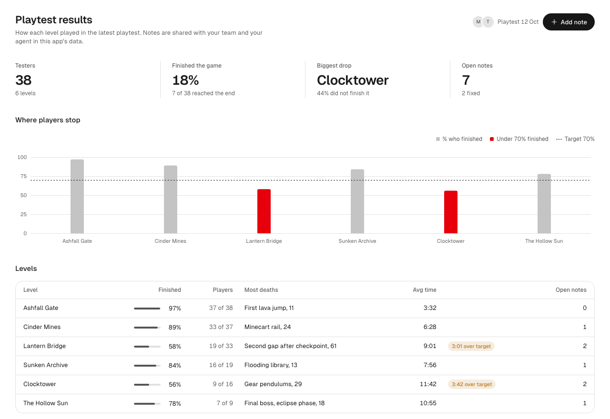Click the Ashfall Gate chart bar
This screenshot has width=610, height=419.
[77, 196]
